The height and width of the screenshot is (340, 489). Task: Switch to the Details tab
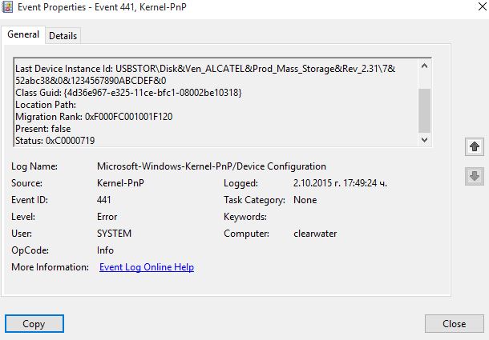63,36
